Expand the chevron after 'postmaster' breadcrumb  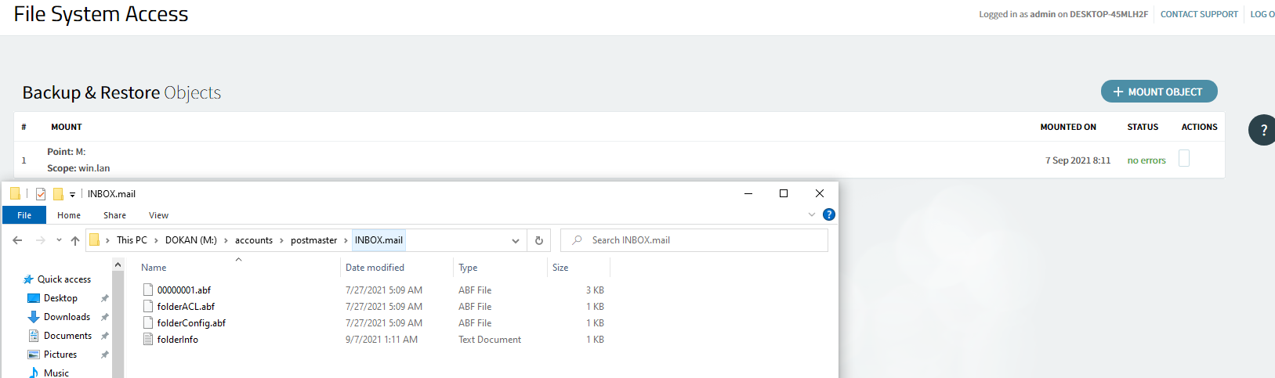(x=346, y=240)
